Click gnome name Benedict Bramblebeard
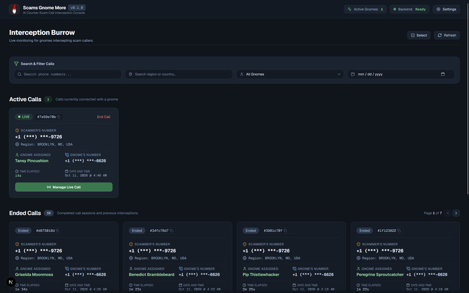This screenshot has width=469, height=293. [x=152, y=275]
